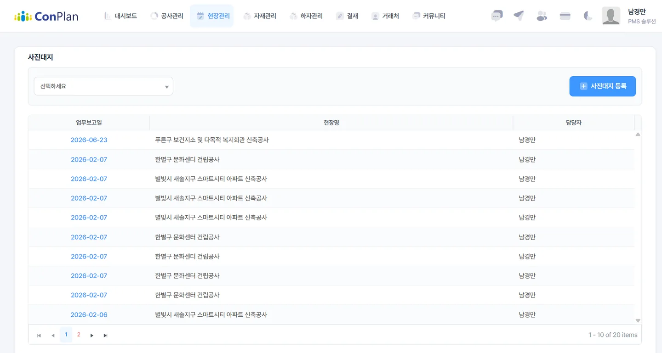This screenshot has height=353, width=662.
Task: Click the 1 - 10 of 20 items text
Action: click(x=613, y=335)
